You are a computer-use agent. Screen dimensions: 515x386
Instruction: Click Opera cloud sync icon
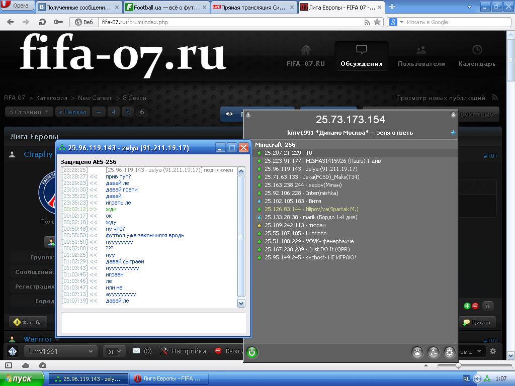[26, 365]
